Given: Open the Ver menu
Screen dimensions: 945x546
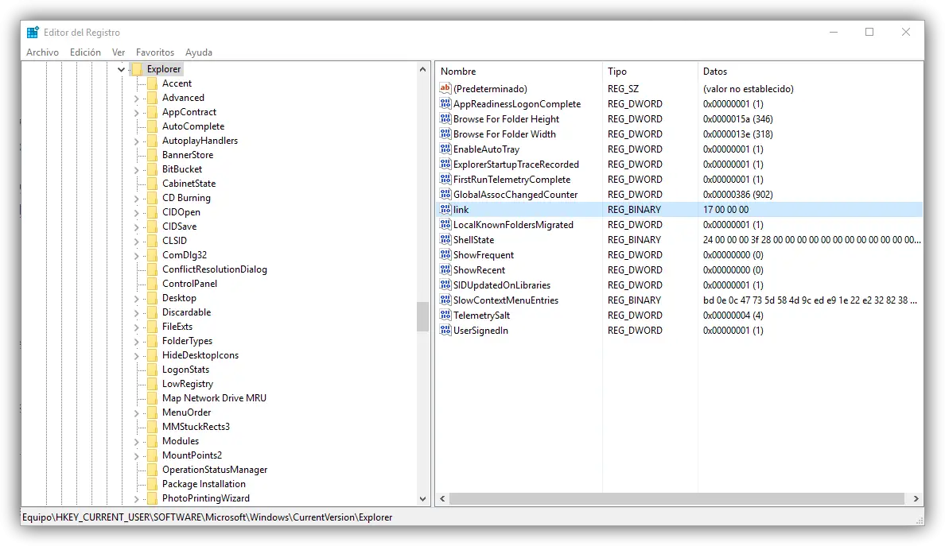Looking at the screenshot, I should [x=118, y=52].
